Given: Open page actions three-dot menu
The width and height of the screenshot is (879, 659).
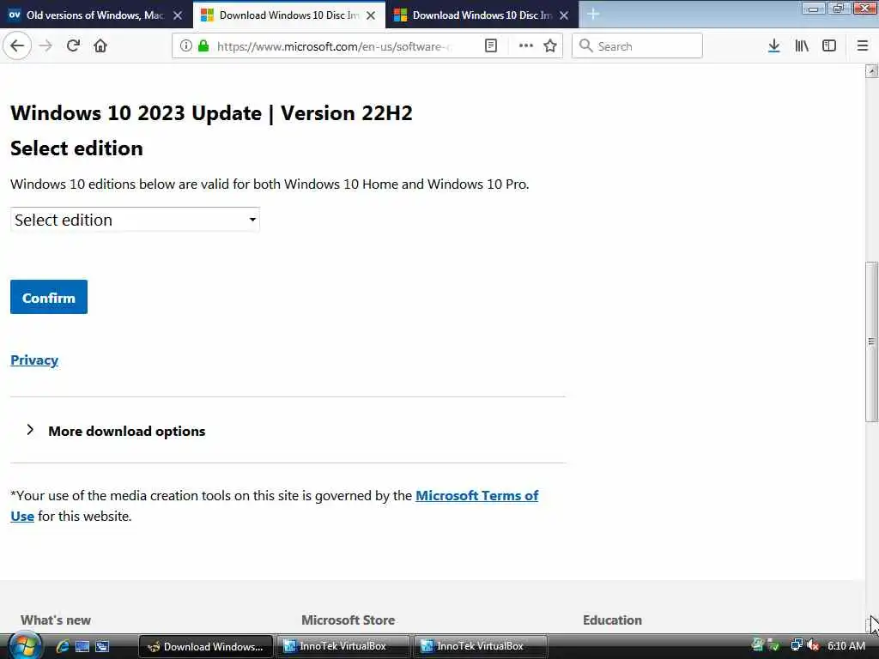Looking at the screenshot, I should pos(526,46).
